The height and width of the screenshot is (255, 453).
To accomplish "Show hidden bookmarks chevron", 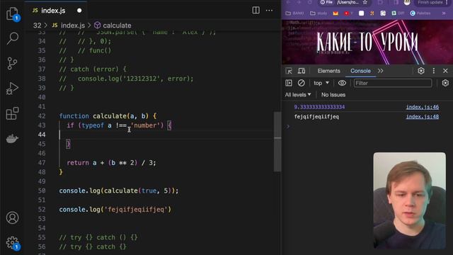I will pyautogui.click(x=444, y=13).
